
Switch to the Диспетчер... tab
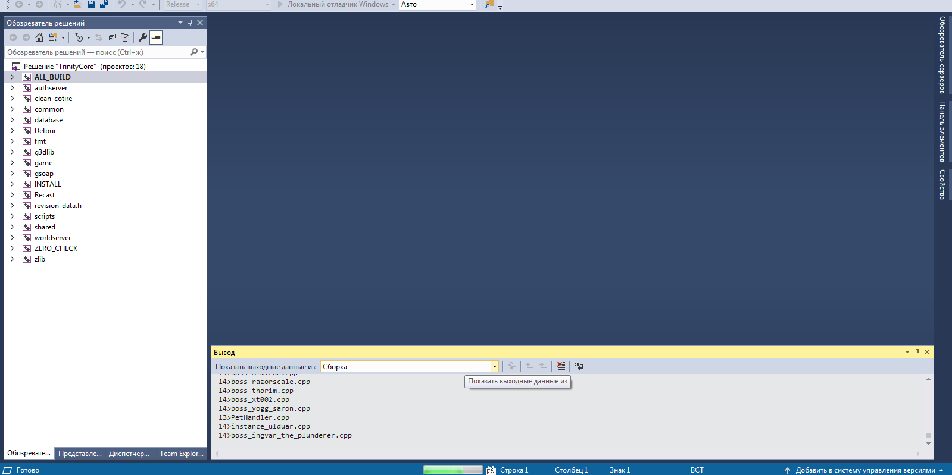pos(129,454)
